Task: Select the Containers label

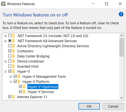Action: pyautogui.click(x=25, y=51)
